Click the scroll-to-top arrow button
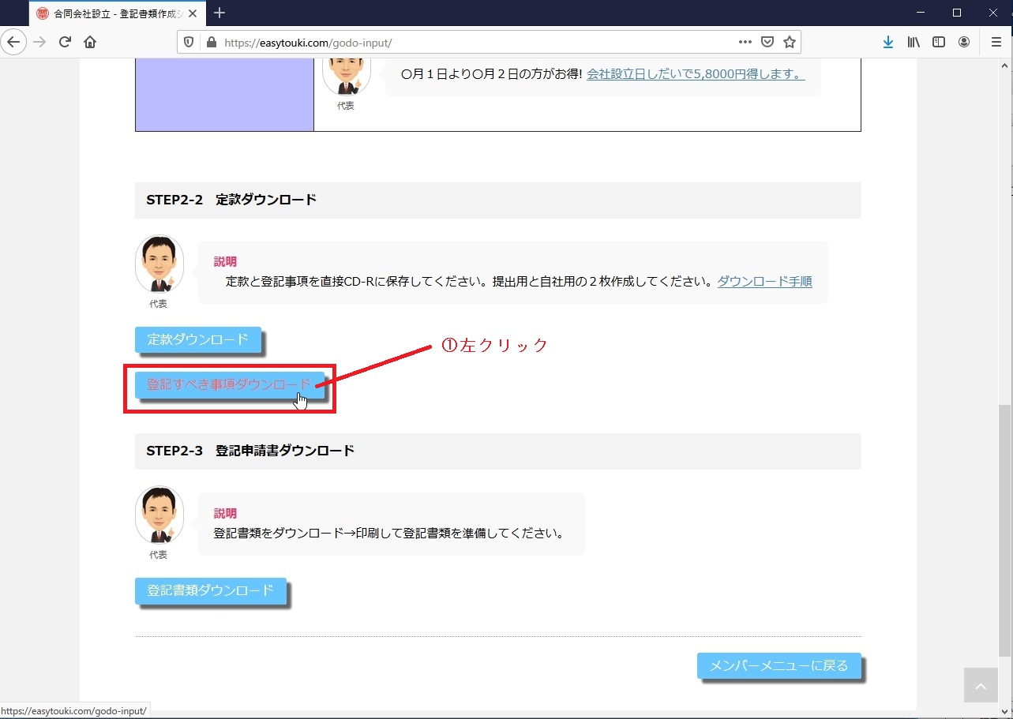The height and width of the screenshot is (719, 1013). pyautogui.click(x=981, y=686)
